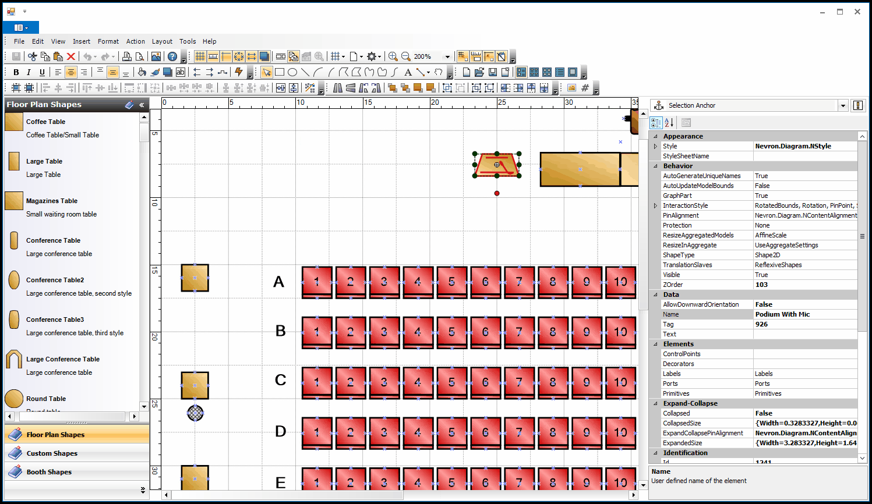
Task: Select the Floor Plan Shapes library button
Action: tap(77, 435)
